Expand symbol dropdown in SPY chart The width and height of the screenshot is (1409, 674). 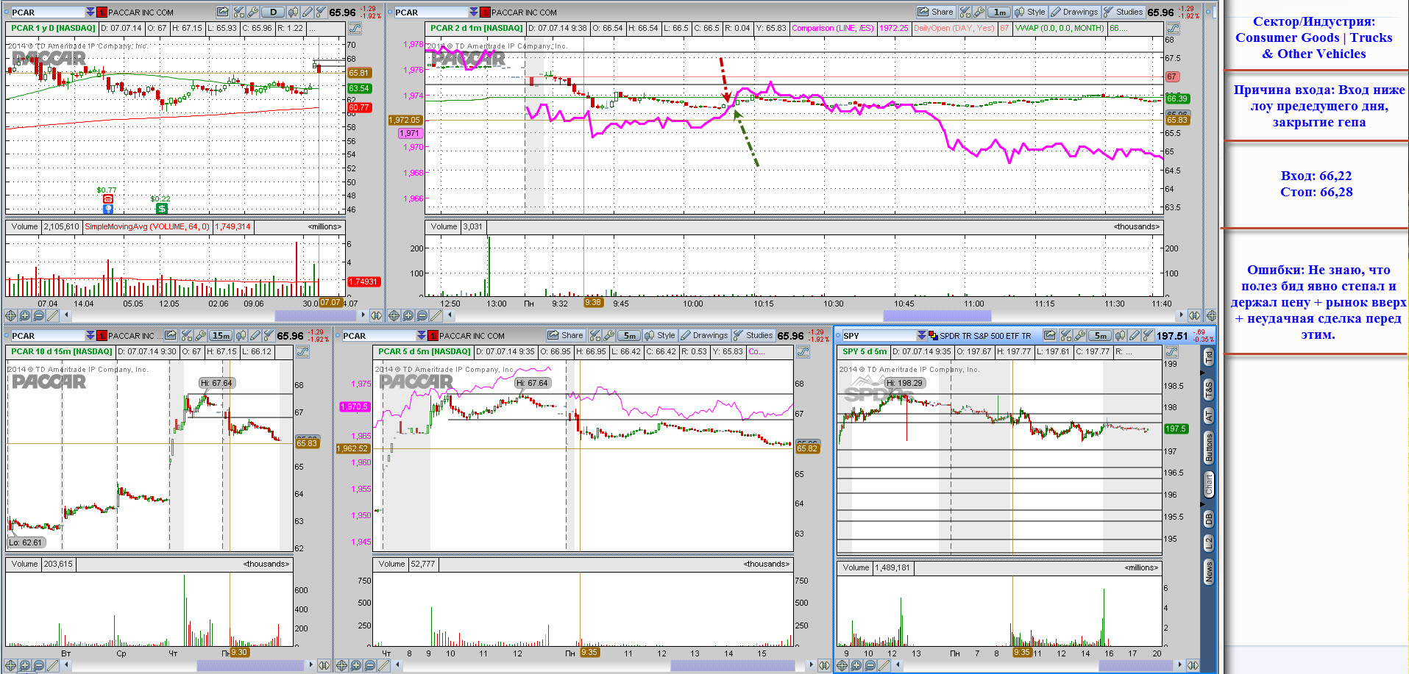pyautogui.click(x=921, y=335)
